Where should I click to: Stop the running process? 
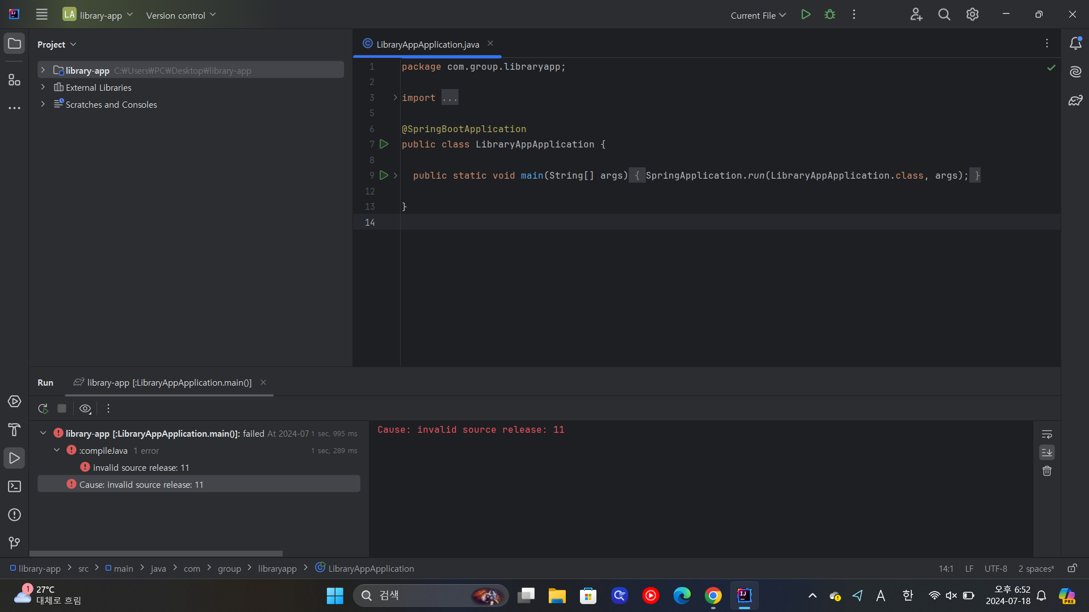point(62,408)
